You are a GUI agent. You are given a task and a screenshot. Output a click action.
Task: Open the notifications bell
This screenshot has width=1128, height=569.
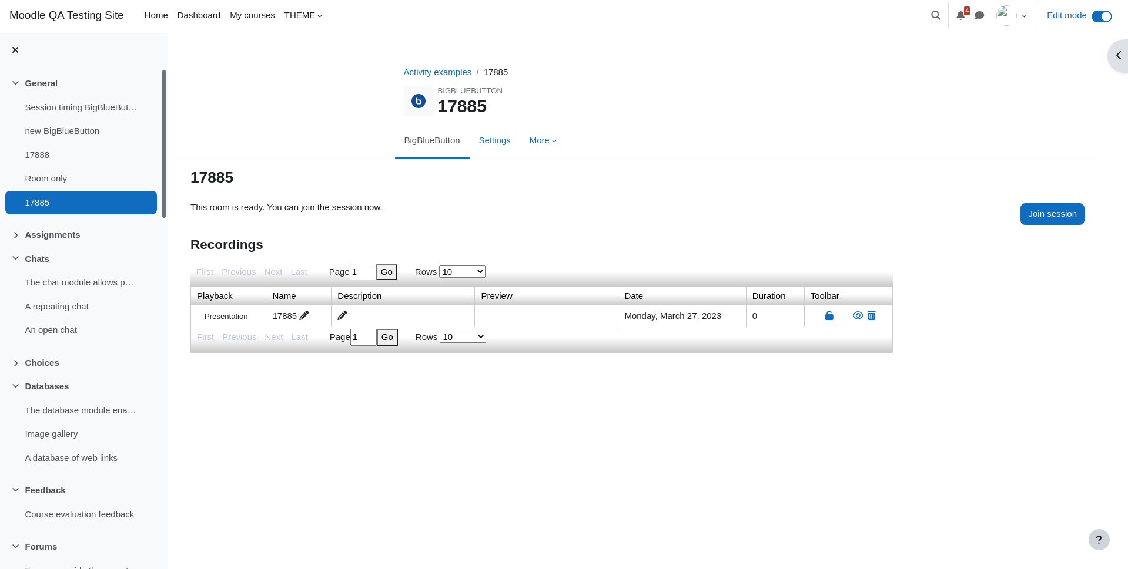tap(960, 15)
